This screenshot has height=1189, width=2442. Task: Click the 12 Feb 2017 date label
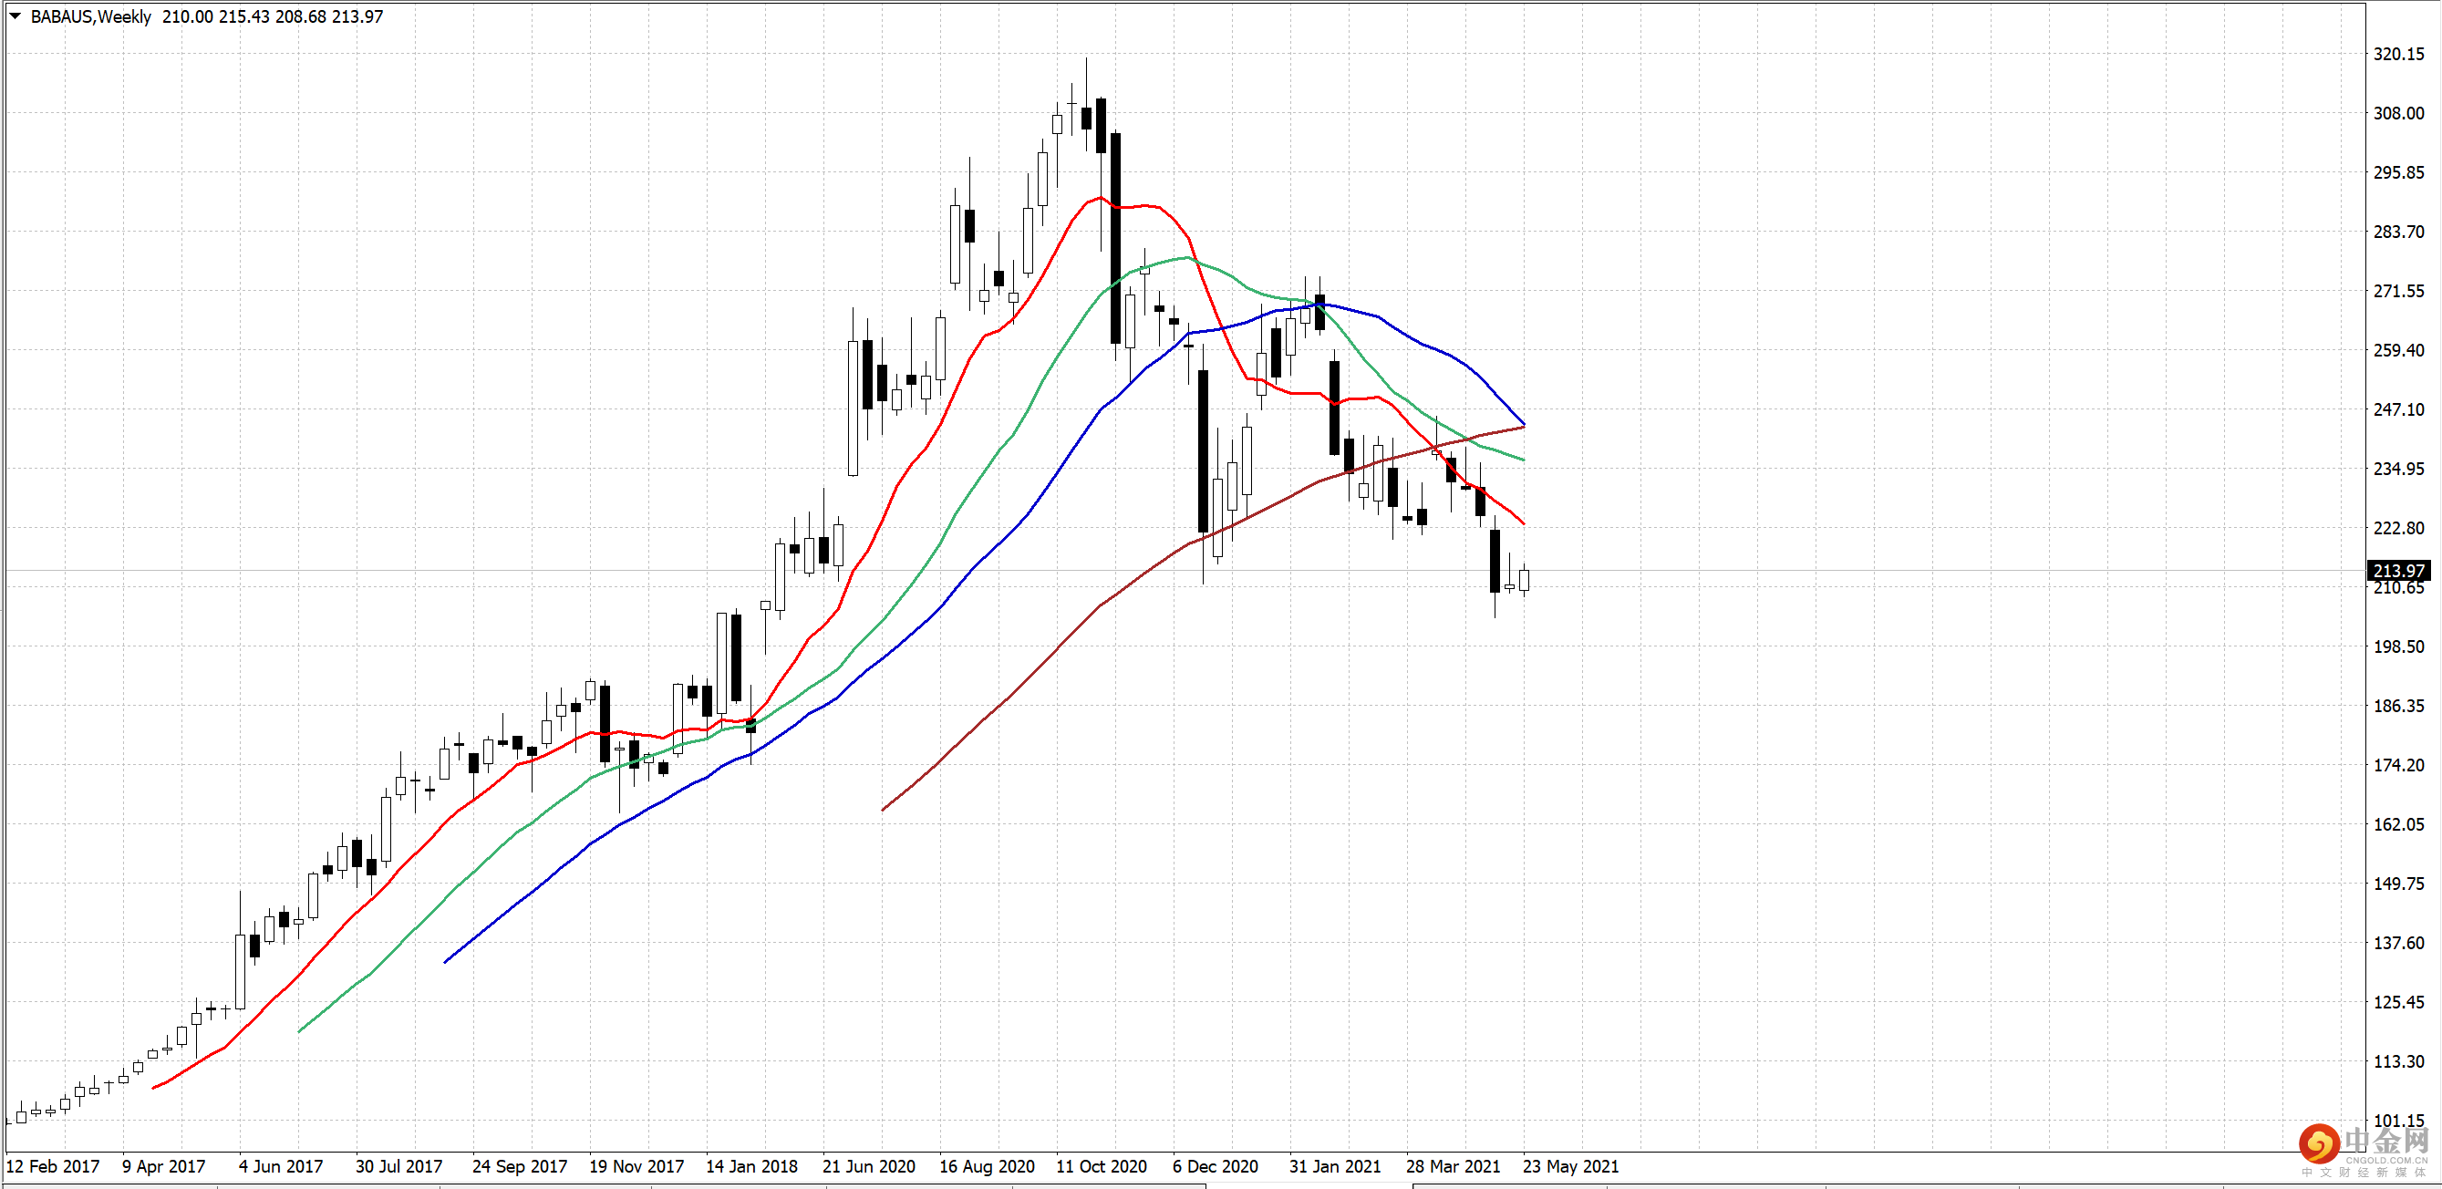pyautogui.click(x=53, y=1166)
